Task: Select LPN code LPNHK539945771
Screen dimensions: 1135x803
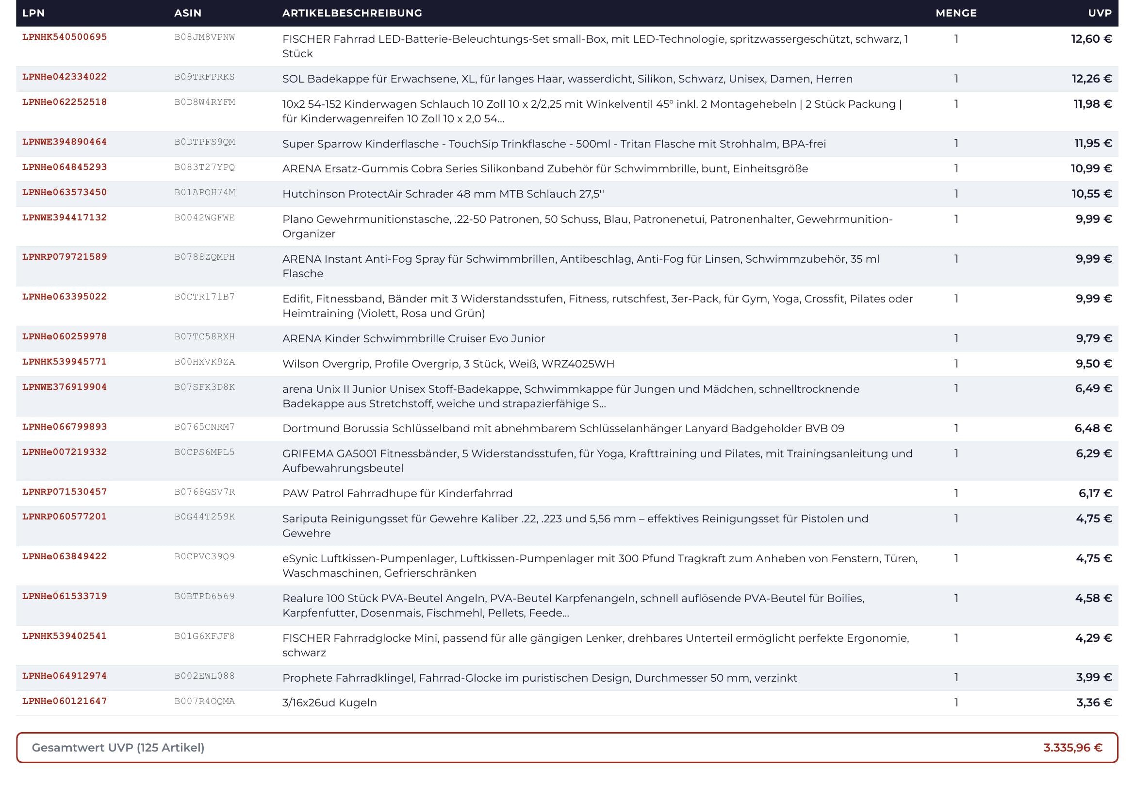Action: click(64, 362)
